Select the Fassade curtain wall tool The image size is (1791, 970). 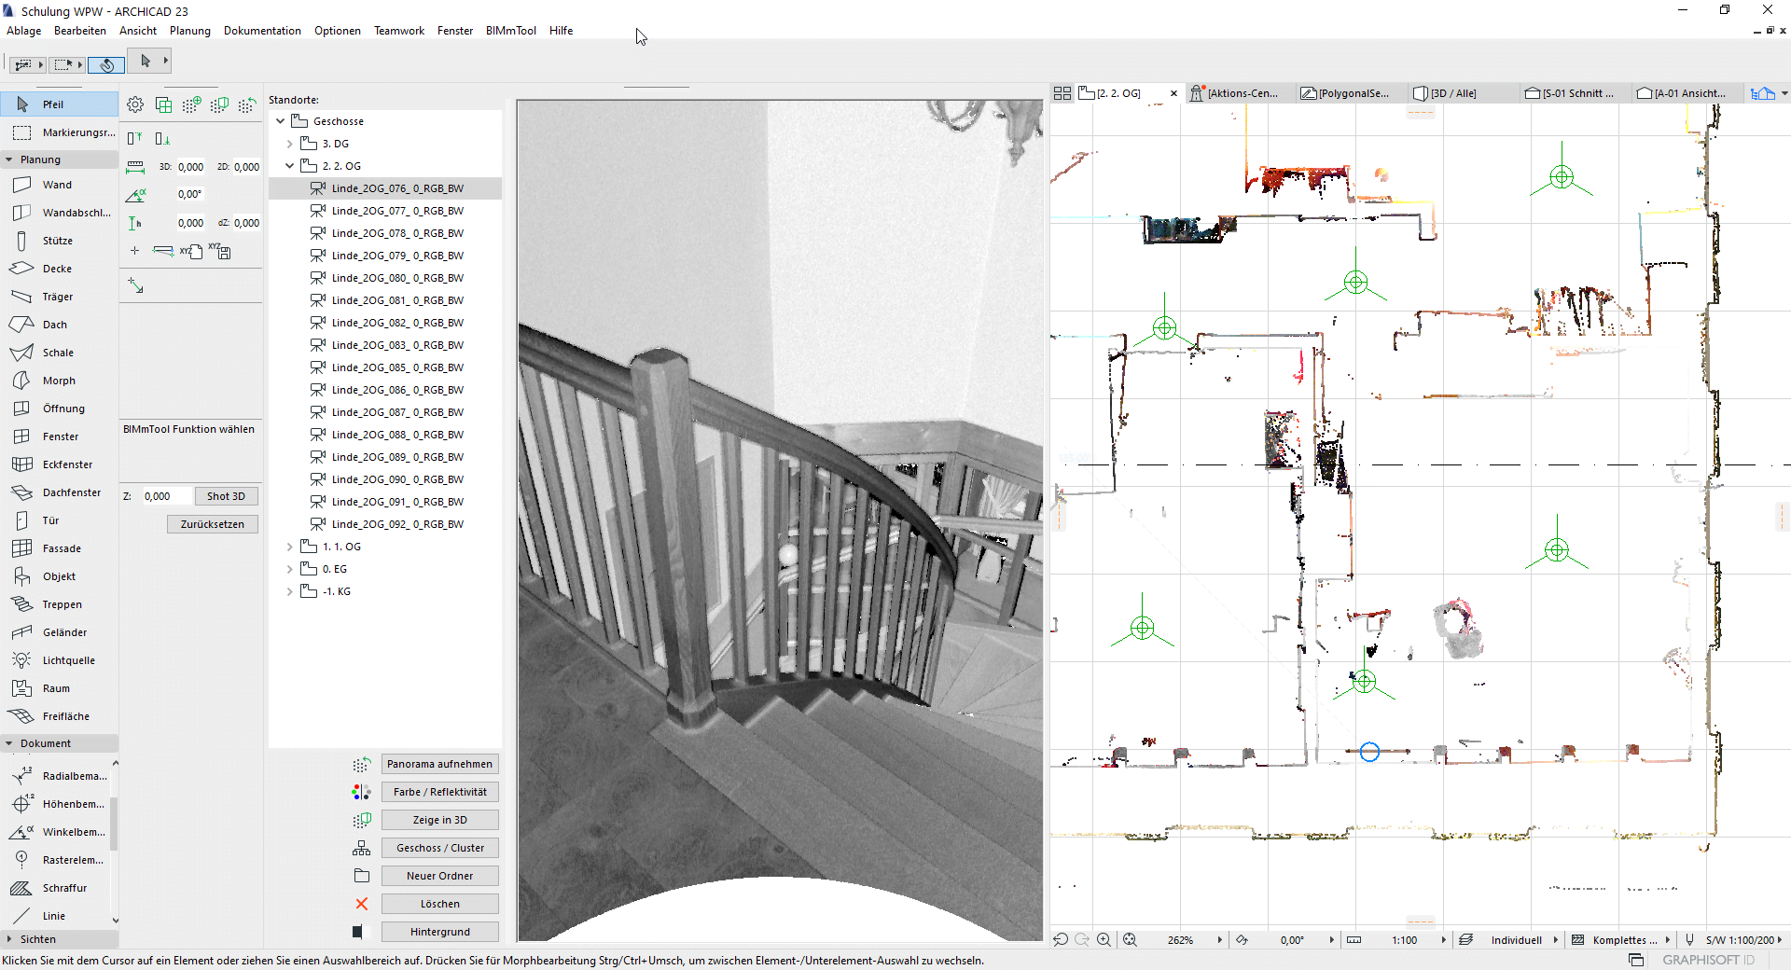58,548
